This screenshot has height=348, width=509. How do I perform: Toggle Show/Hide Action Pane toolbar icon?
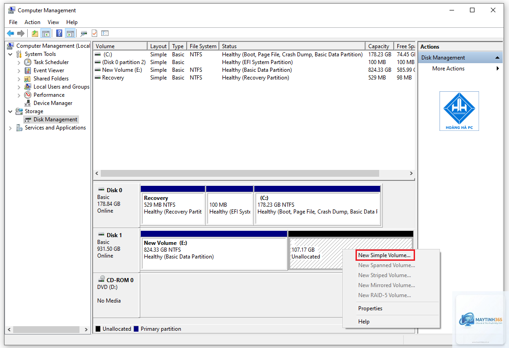pos(70,33)
